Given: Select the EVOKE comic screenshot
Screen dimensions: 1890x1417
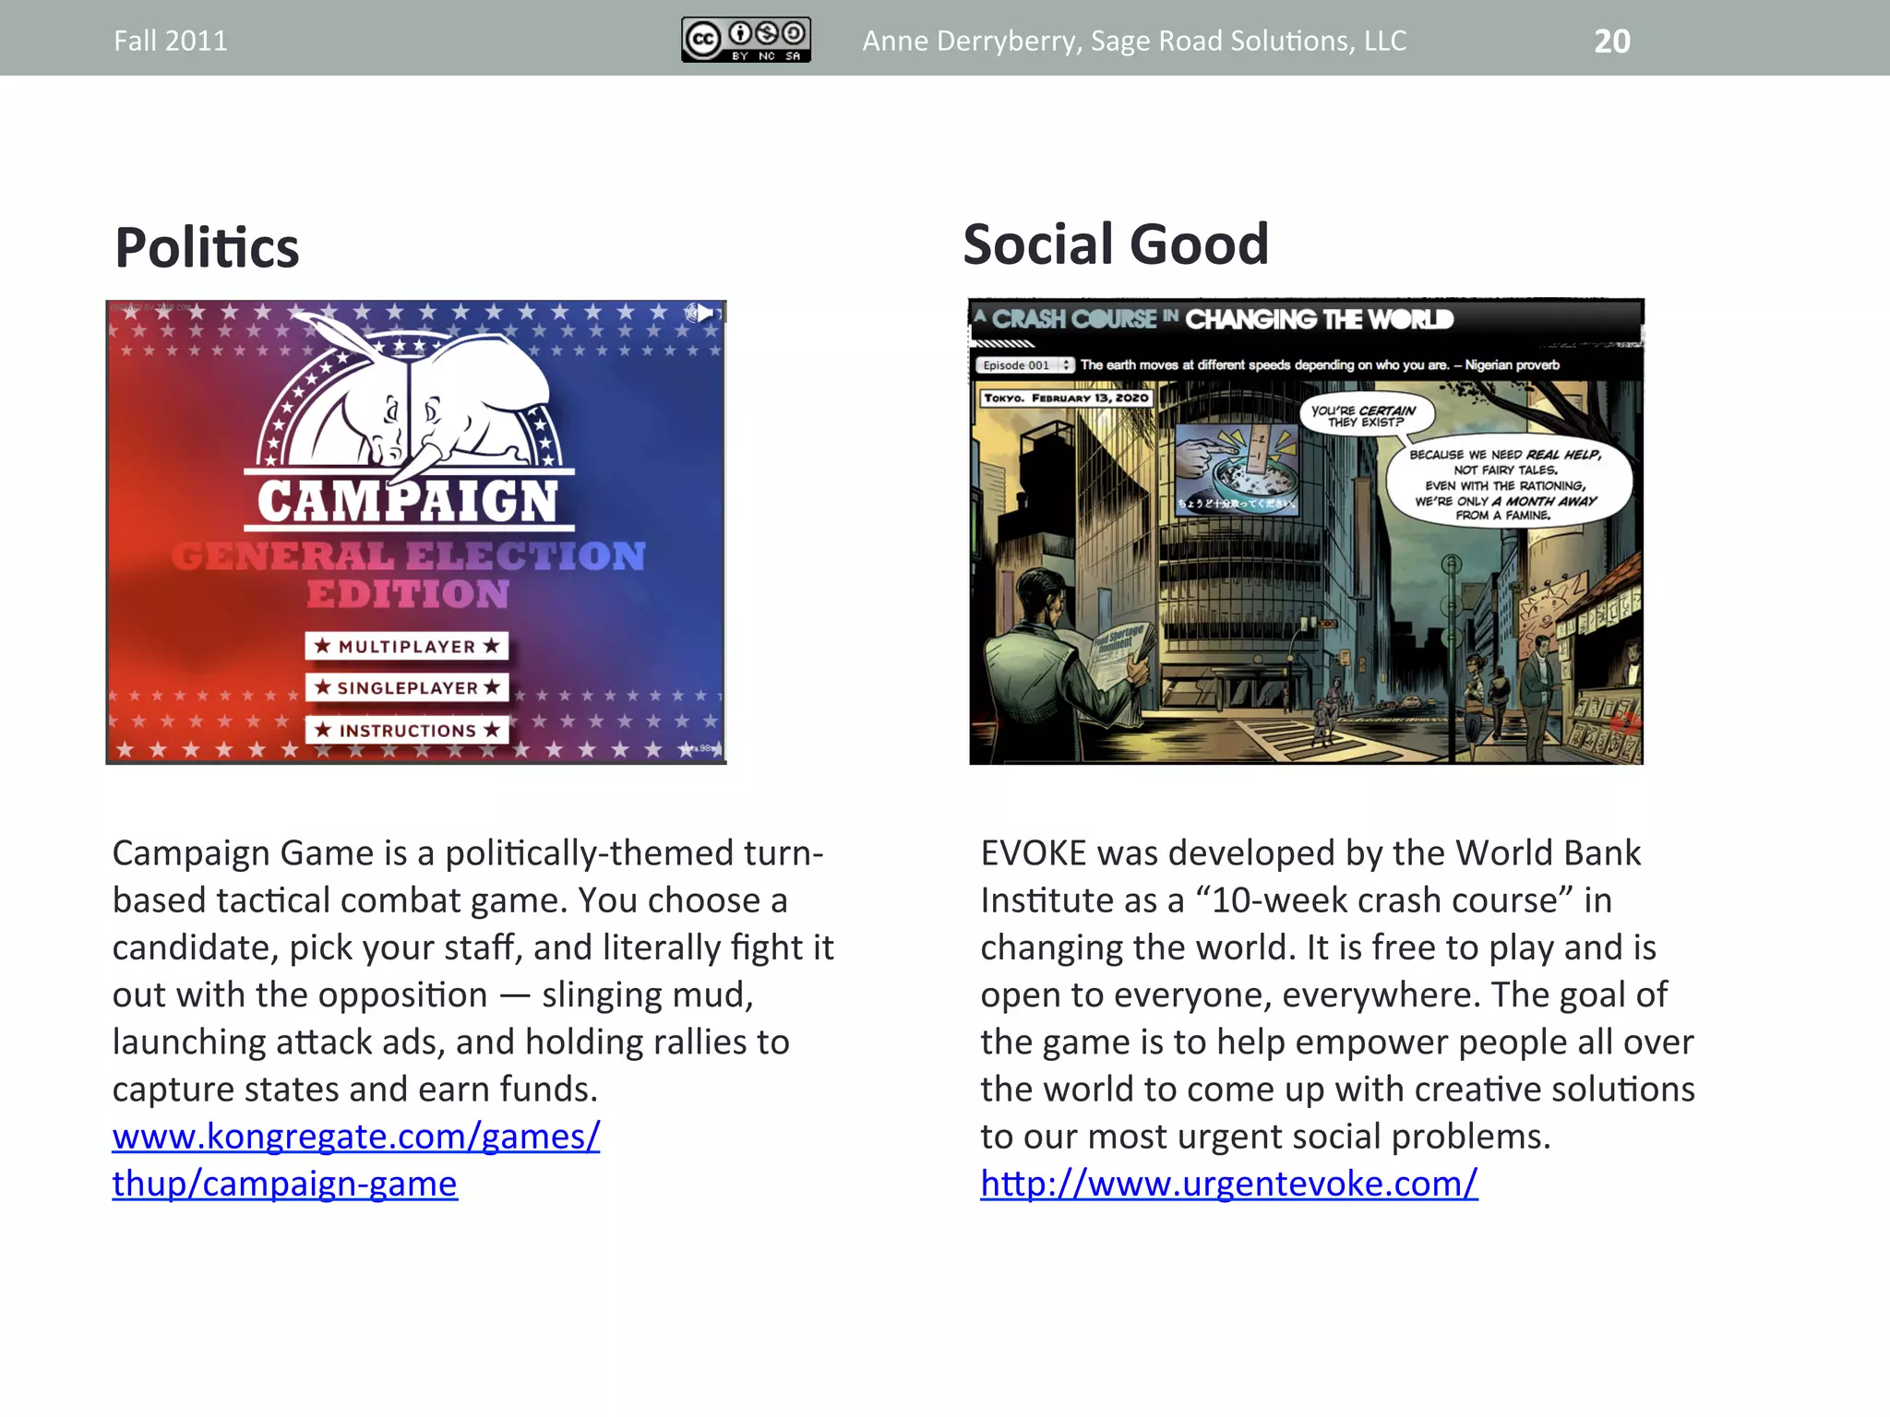Looking at the screenshot, I should tap(1306, 531).
